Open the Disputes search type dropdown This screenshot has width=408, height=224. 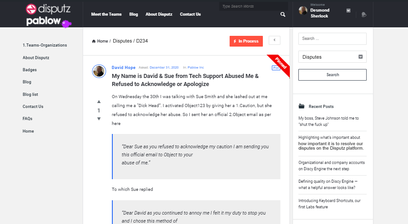pyautogui.click(x=332, y=57)
